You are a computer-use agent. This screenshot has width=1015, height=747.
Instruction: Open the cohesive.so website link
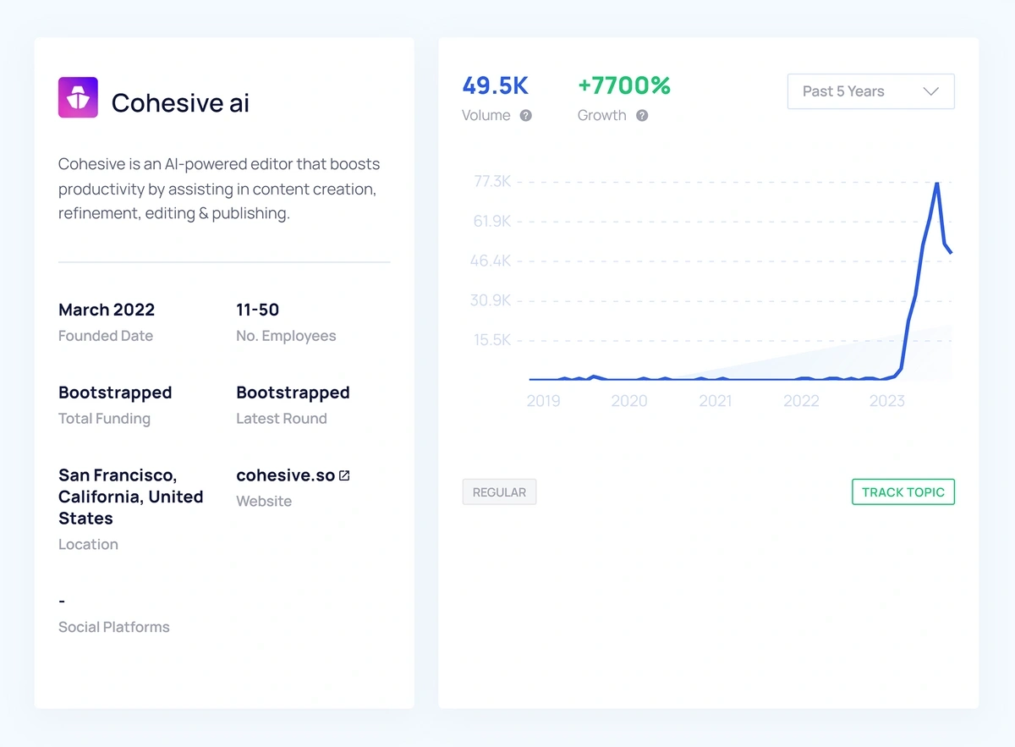click(x=286, y=475)
